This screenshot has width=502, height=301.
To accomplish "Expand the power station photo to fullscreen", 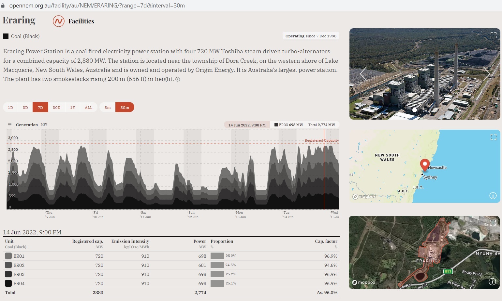I will pyautogui.click(x=494, y=35).
